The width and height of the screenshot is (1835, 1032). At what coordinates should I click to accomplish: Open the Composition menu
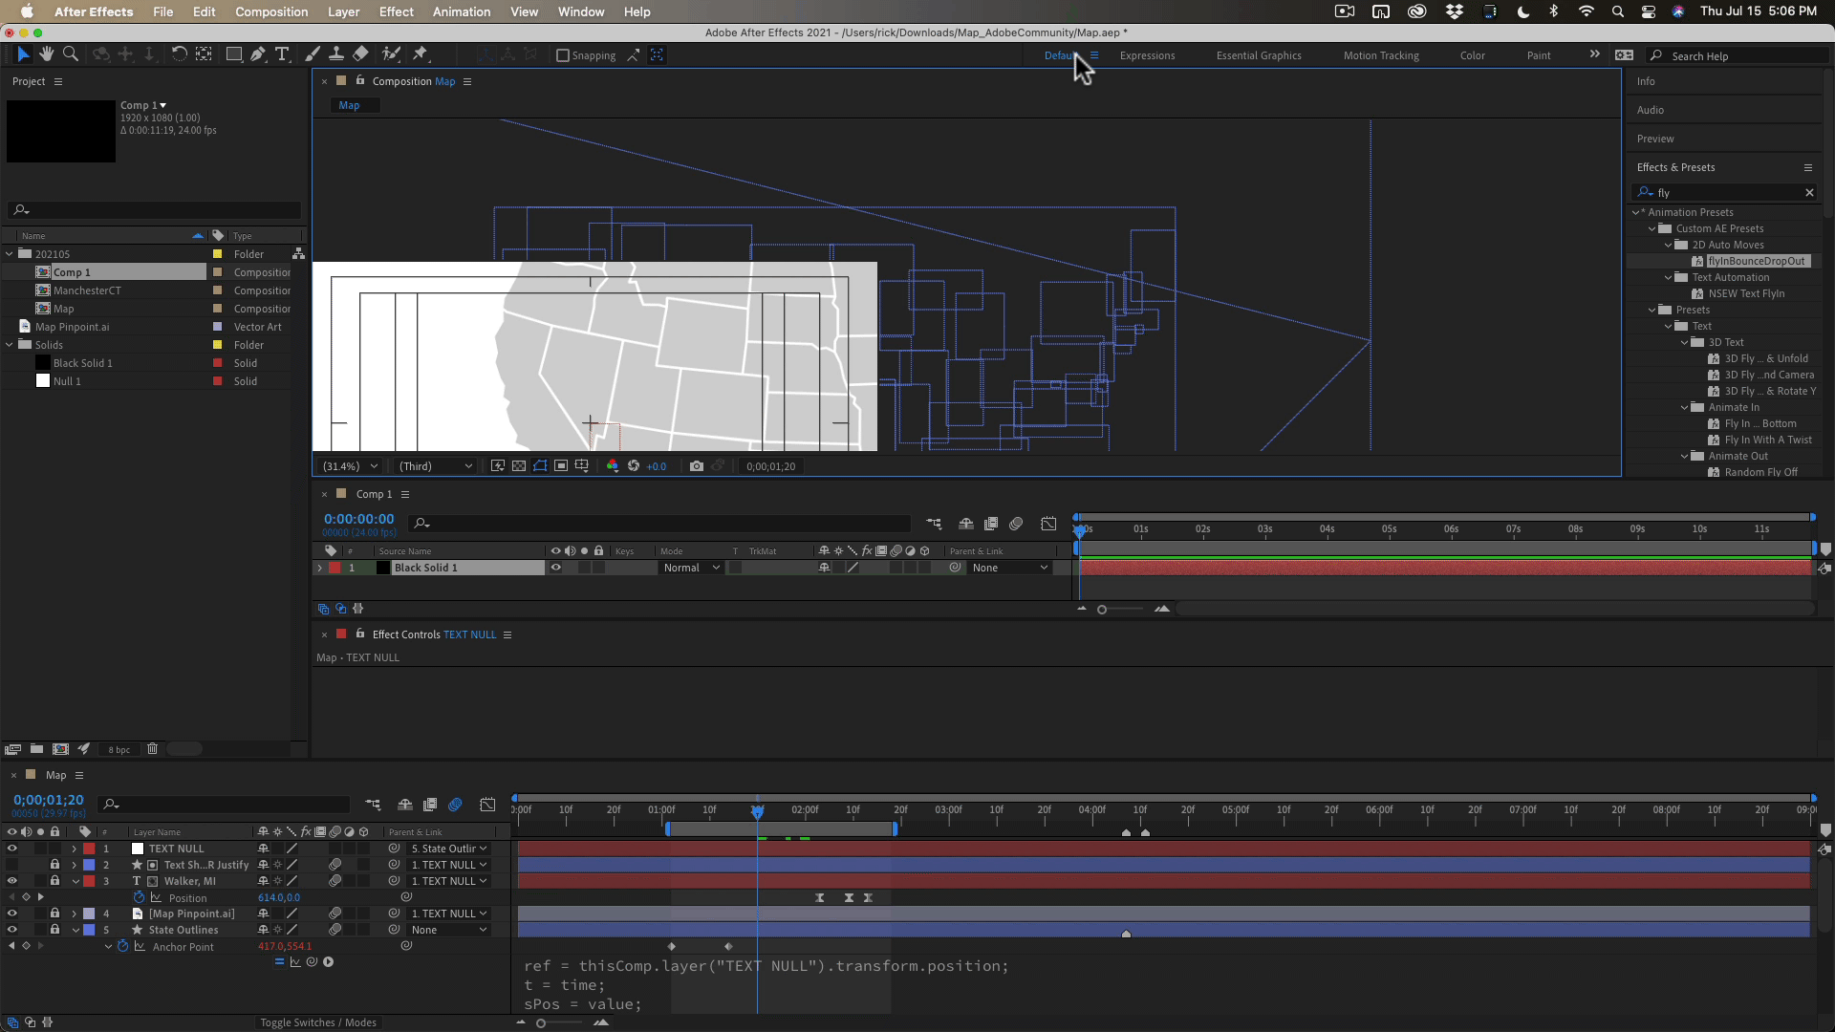[x=271, y=11]
